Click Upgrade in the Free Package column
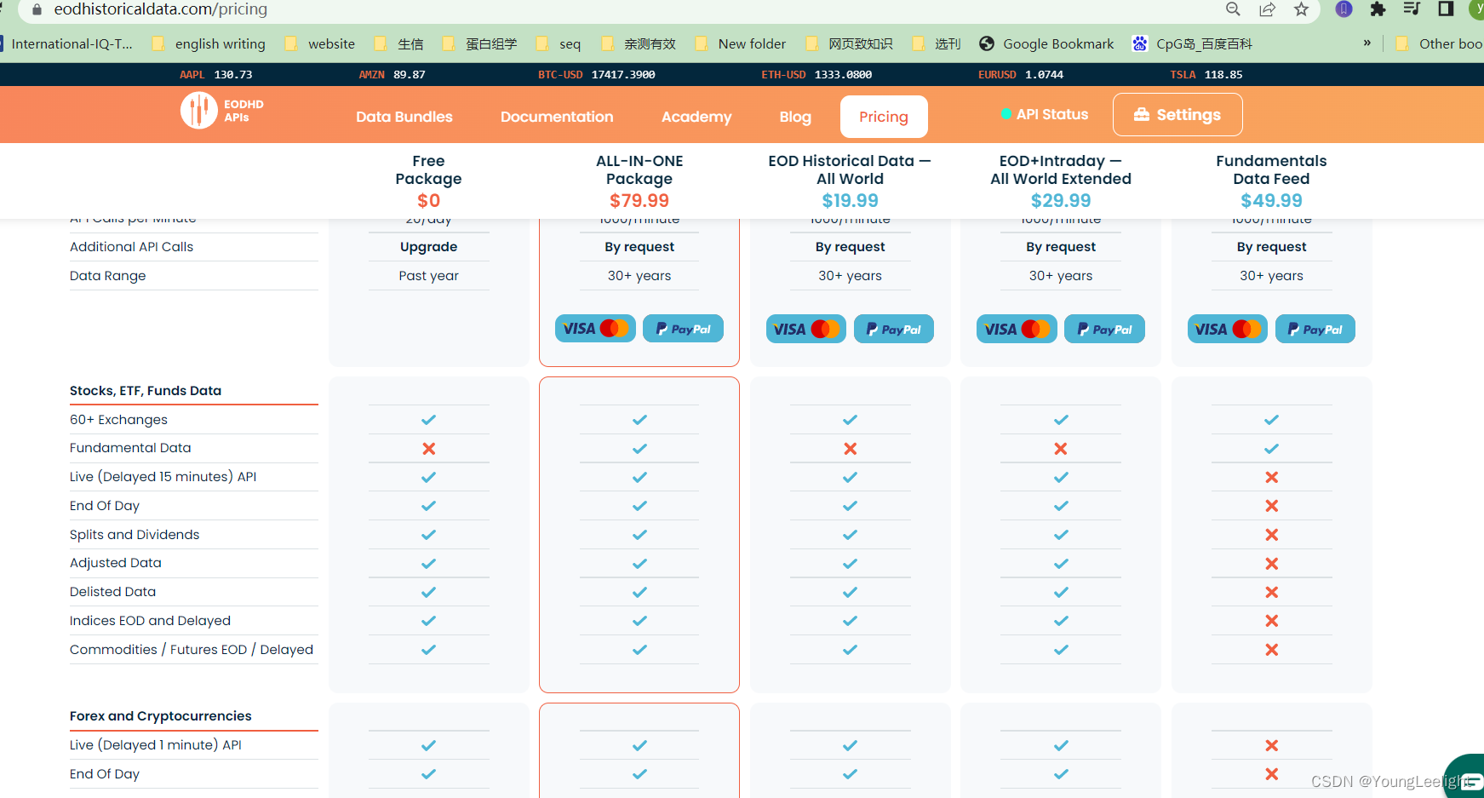Screen dimensions: 1484x798 point(429,247)
